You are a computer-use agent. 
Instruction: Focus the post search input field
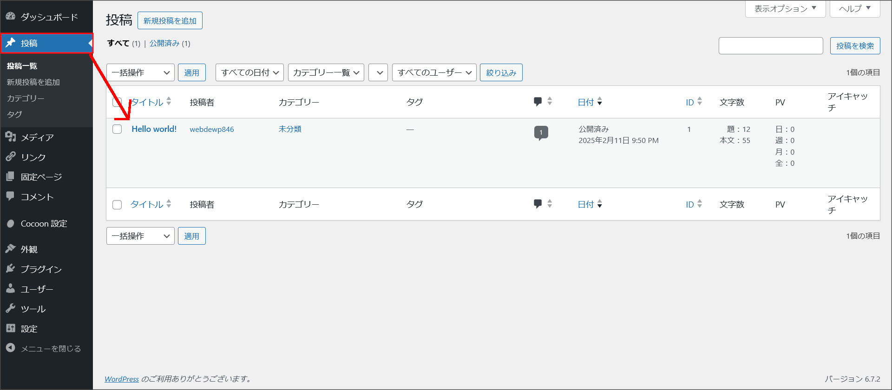771,45
